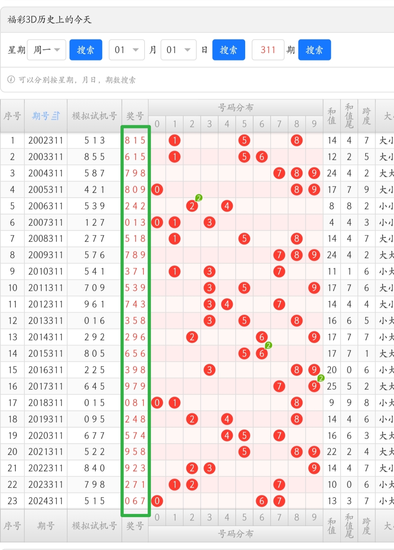The image size is (394, 550).
Task: Select period number 2017311
Action: point(46,386)
